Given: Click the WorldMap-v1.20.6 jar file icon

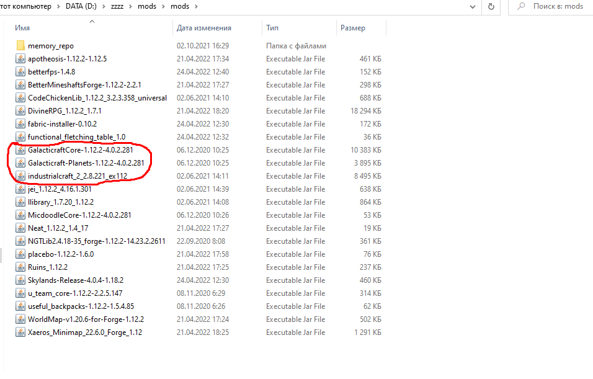Looking at the screenshot, I should [x=20, y=319].
